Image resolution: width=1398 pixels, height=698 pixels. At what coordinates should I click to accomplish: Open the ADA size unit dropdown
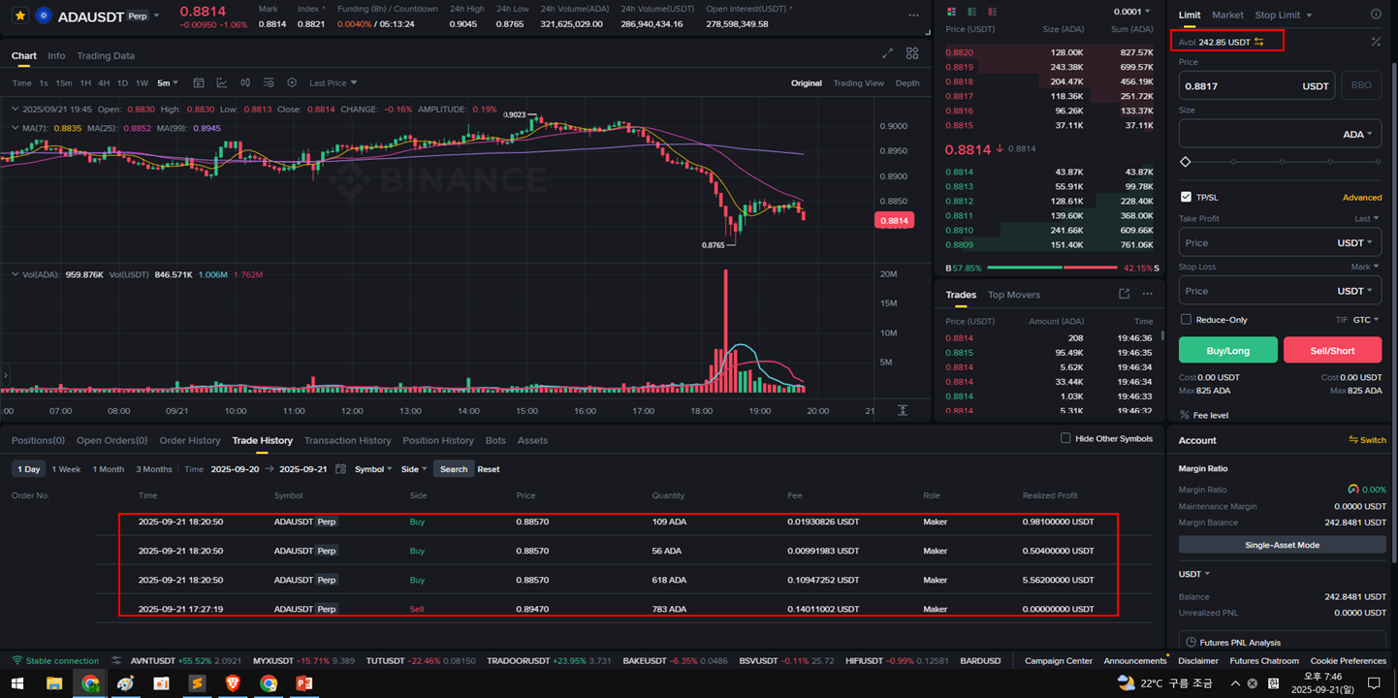[x=1358, y=135]
